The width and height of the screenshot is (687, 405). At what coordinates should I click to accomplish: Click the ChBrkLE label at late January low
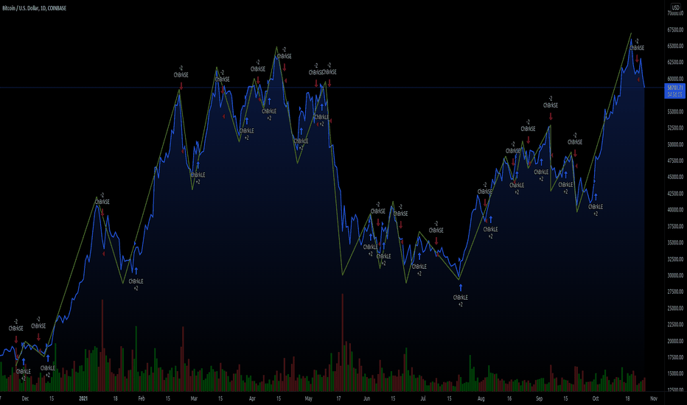136,281
